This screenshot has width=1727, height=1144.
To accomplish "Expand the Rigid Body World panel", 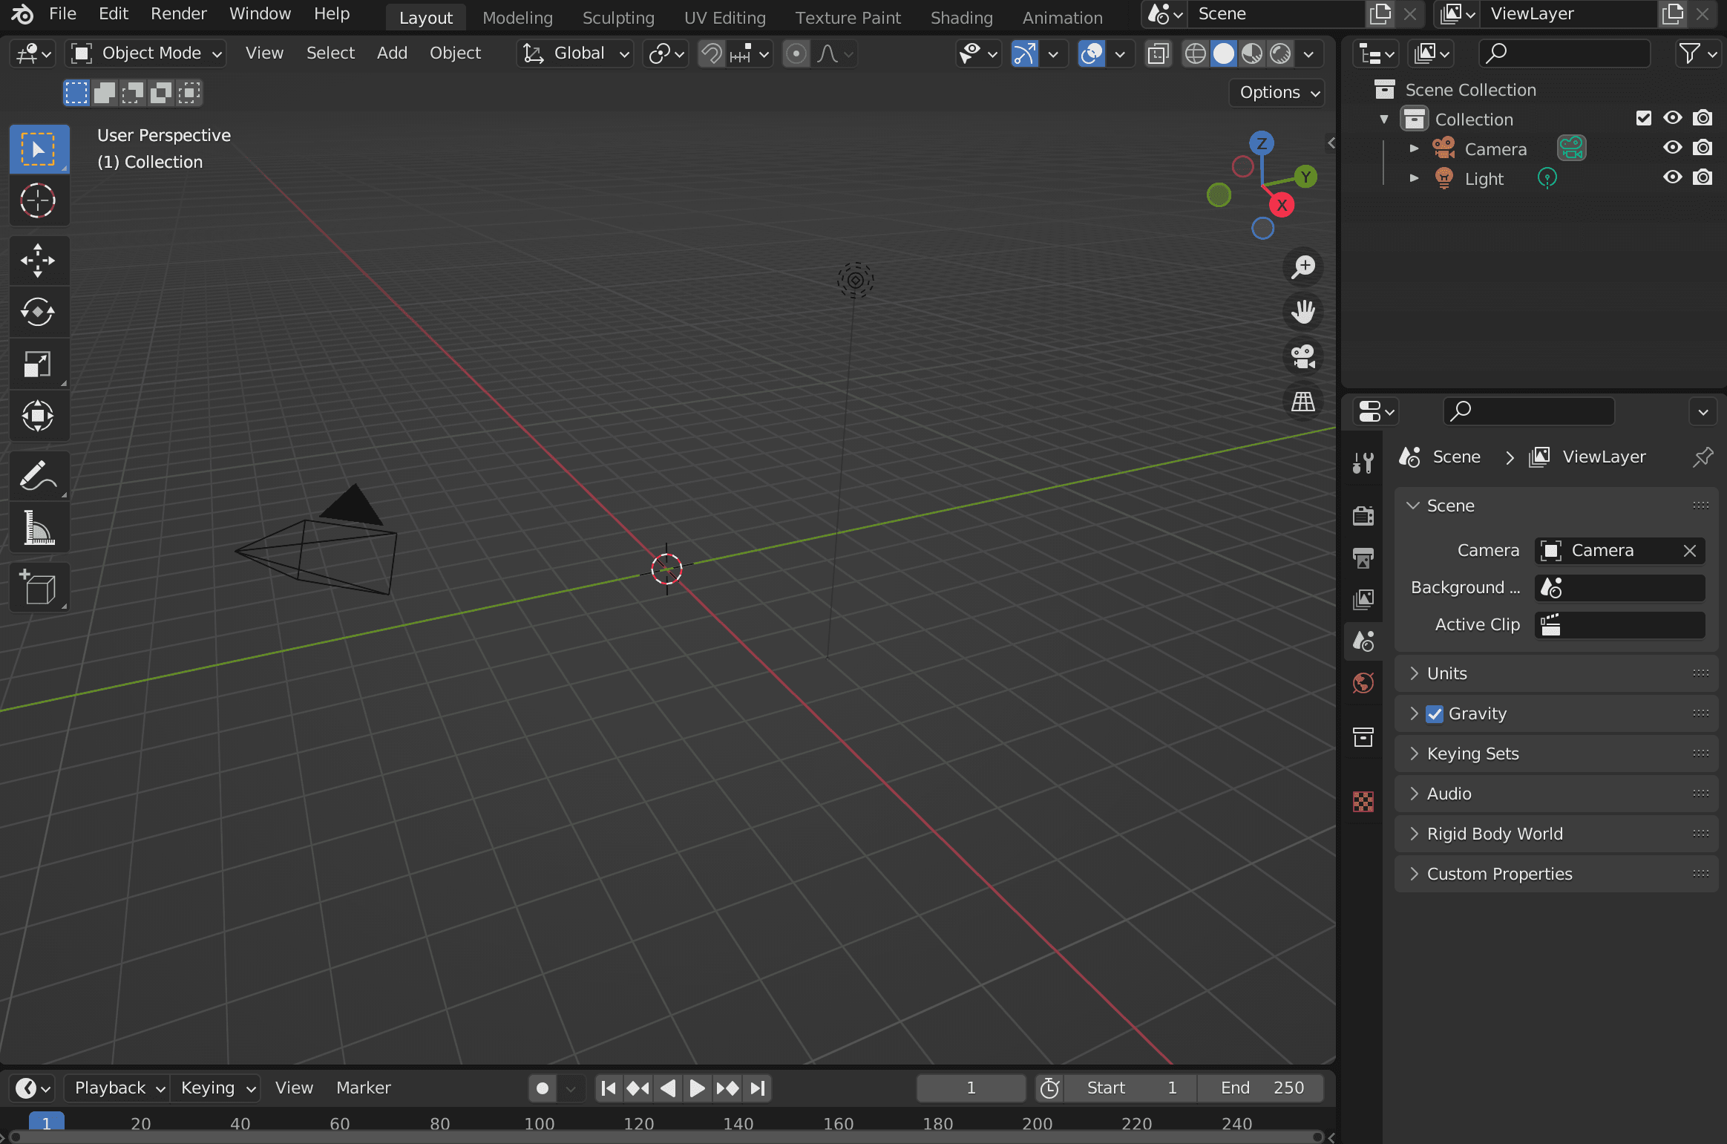I will point(1556,834).
